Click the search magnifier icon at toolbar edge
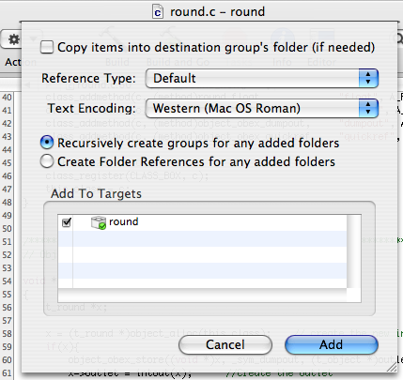Screen dimensions: 403x380 tap(398, 38)
